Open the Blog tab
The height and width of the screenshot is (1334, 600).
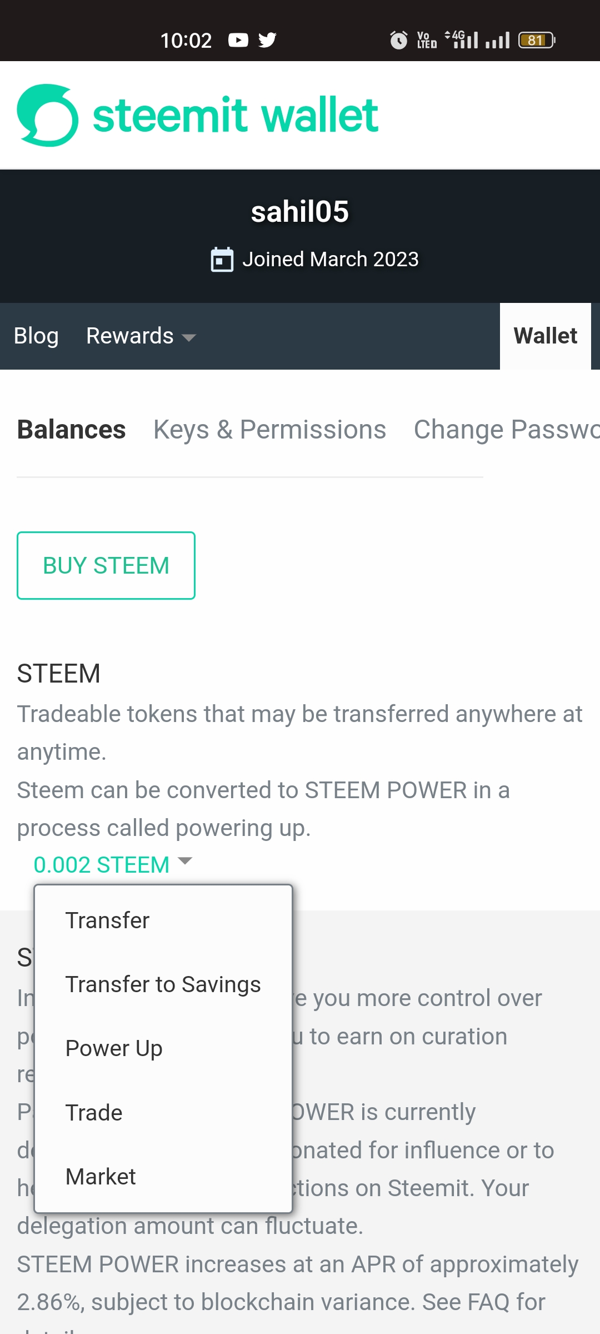(36, 336)
